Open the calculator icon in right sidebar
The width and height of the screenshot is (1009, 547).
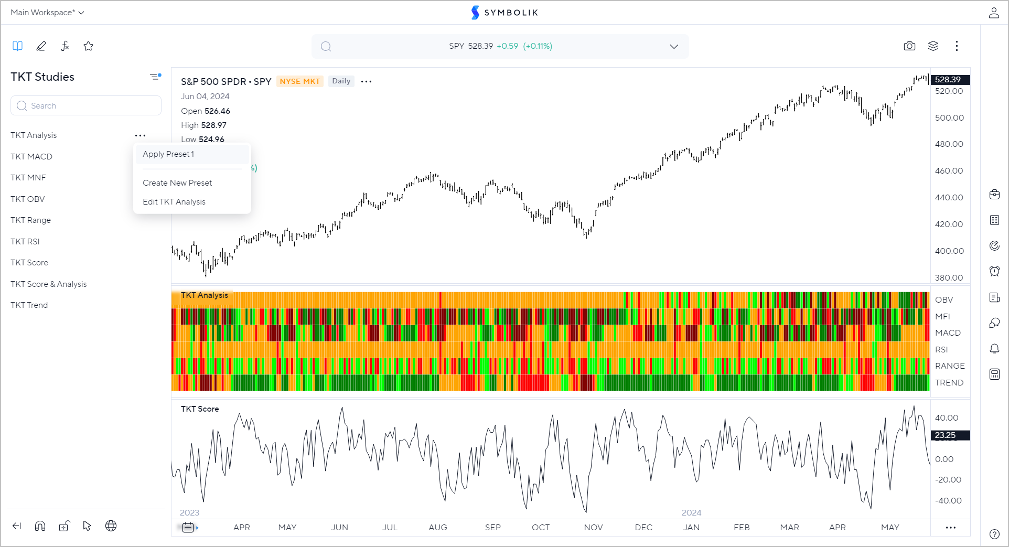[x=994, y=374]
